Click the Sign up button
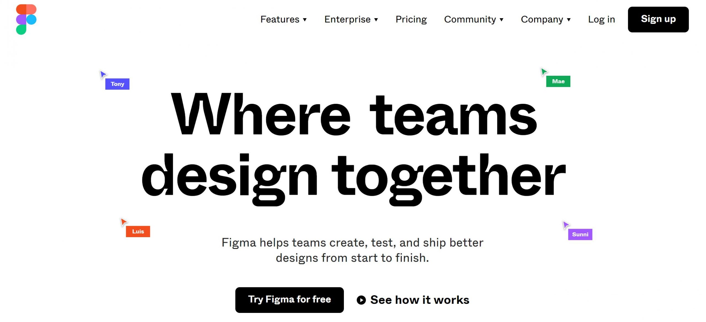 point(658,20)
